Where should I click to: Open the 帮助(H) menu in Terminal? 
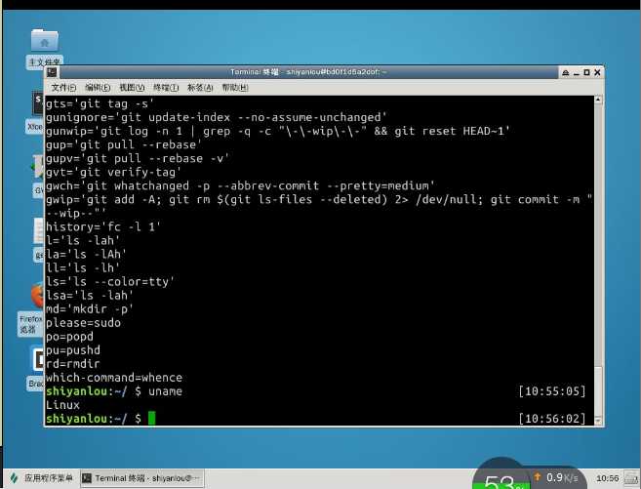click(x=235, y=88)
